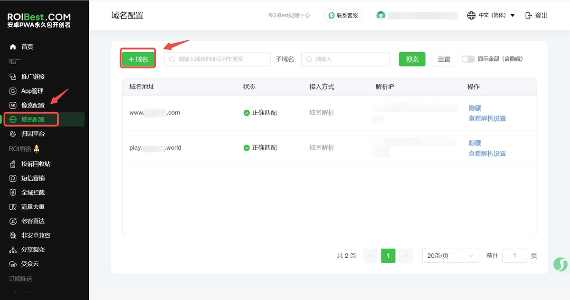Click the 投诉回收站 bin icon

click(x=13, y=164)
